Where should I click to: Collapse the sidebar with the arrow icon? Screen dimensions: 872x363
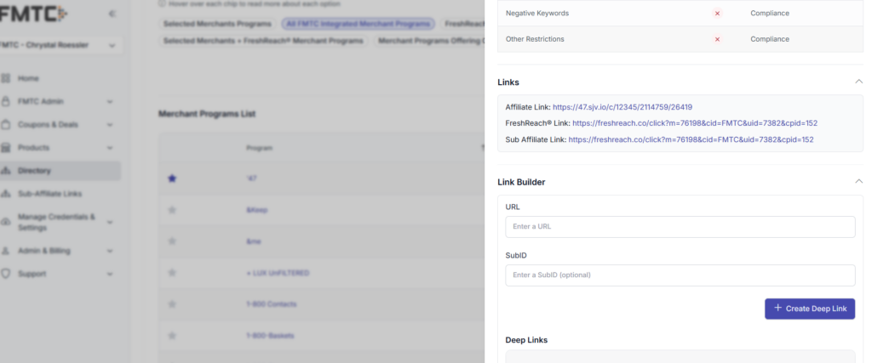[x=113, y=14]
